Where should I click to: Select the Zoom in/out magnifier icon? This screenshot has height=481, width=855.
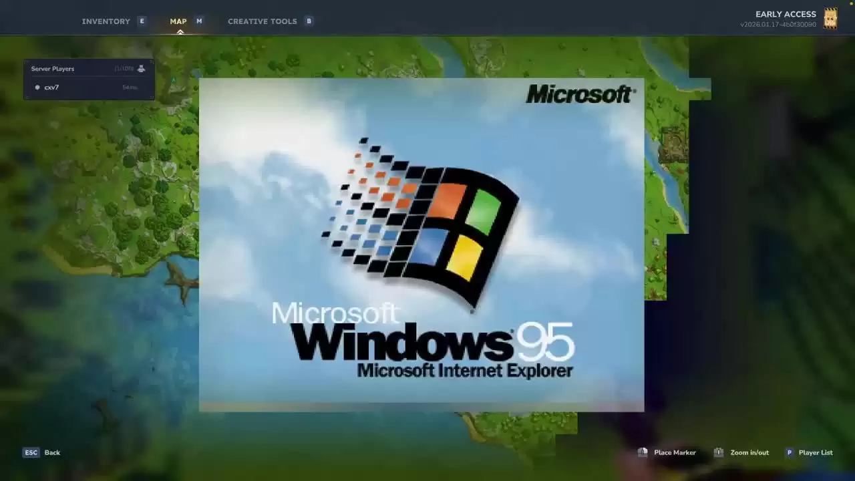click(x=719, y=452)
